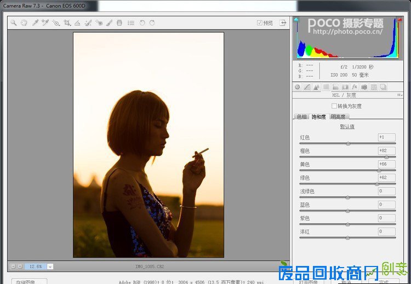411x284 pixels.
Task: Click the 橙色 saturation slider
Action: 386,157
